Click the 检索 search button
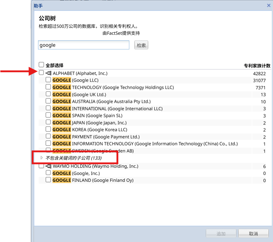 pos(141,45)
